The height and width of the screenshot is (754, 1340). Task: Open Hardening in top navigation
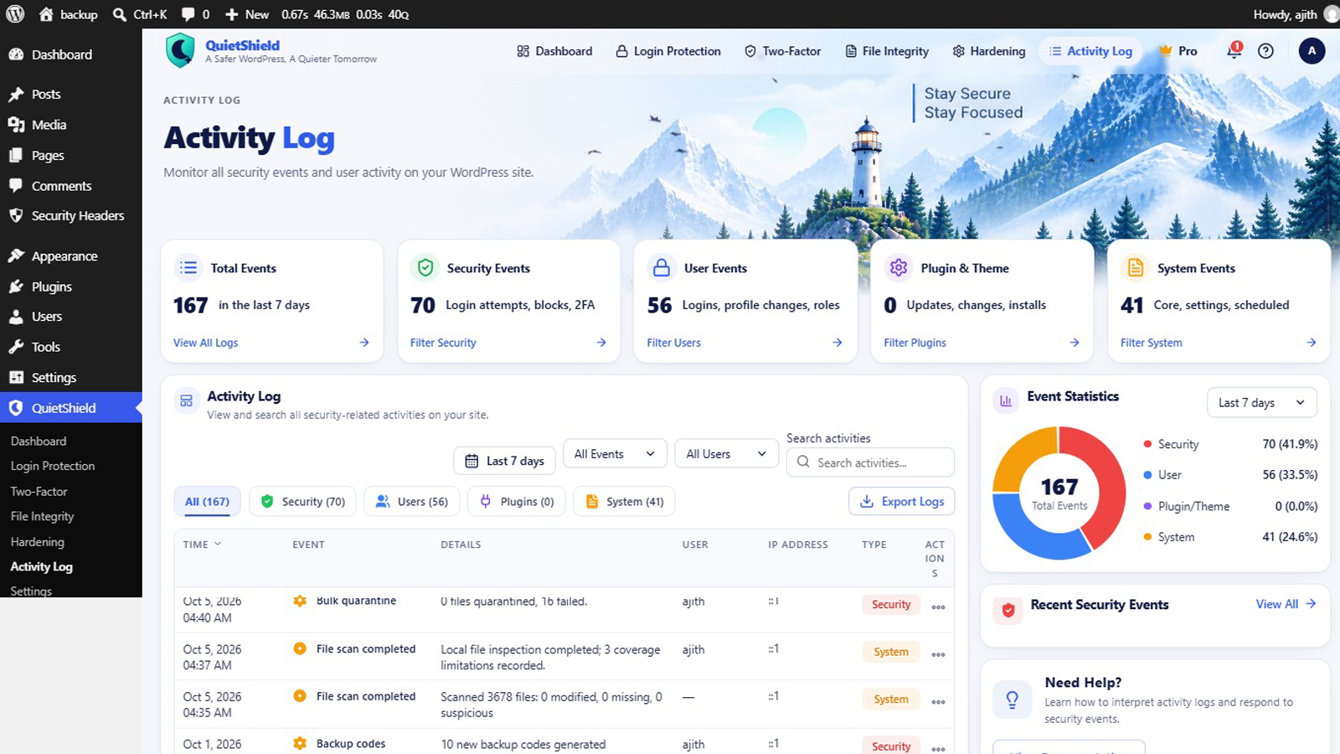point(989,51)
